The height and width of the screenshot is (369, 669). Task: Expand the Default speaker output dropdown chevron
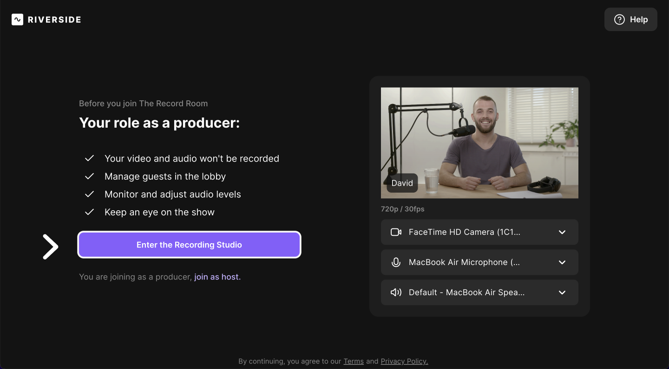[x=562, y=292]
